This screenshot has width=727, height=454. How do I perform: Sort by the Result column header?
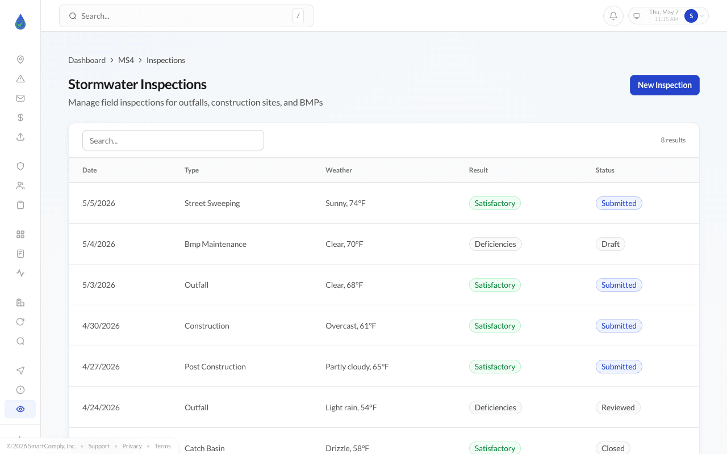pyautogui.click(x=479, y=170)
